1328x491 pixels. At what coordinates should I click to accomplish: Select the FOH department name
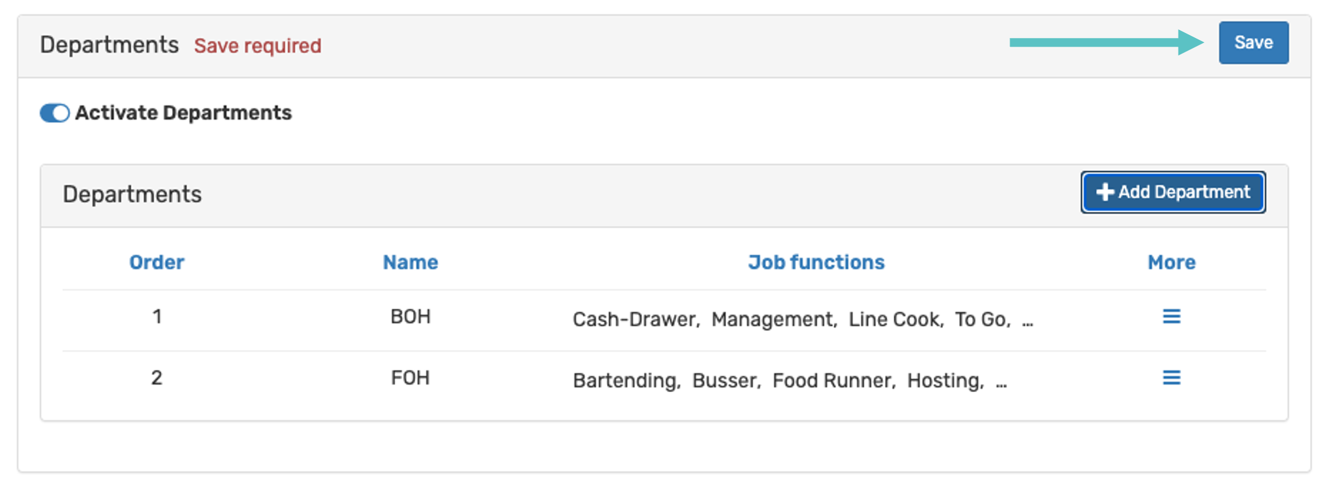[410, 378]
